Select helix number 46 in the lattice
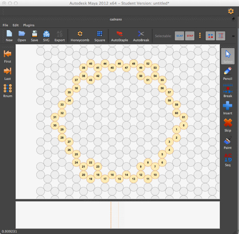The width and height of the screenshot is (239, 234). pos(119,64)
